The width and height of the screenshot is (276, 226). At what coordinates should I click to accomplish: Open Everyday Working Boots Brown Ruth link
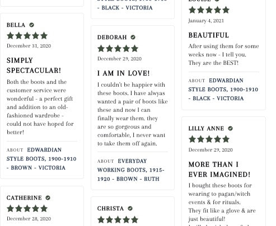tap(130, 170)
